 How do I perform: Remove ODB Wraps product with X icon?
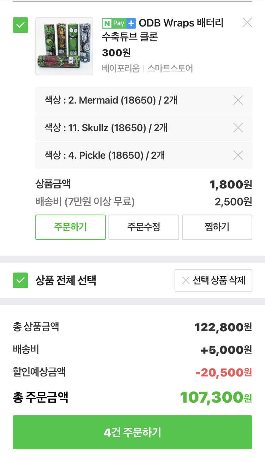tap(247, 23)
